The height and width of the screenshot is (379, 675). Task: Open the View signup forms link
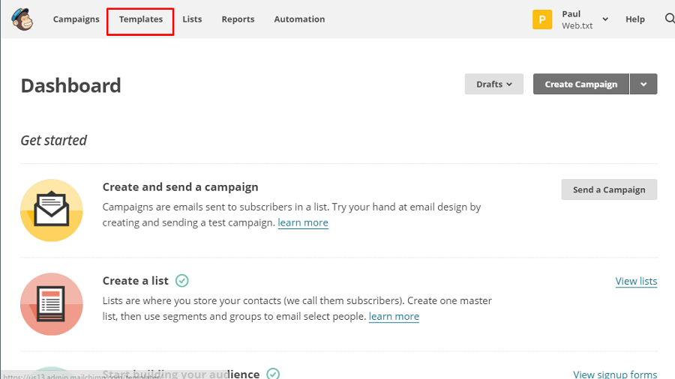coord(615,374)
